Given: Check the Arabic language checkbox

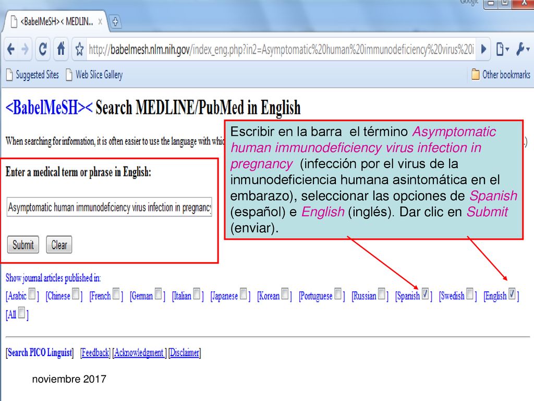Looking at the screenshot, I should [x=32, y=293].
